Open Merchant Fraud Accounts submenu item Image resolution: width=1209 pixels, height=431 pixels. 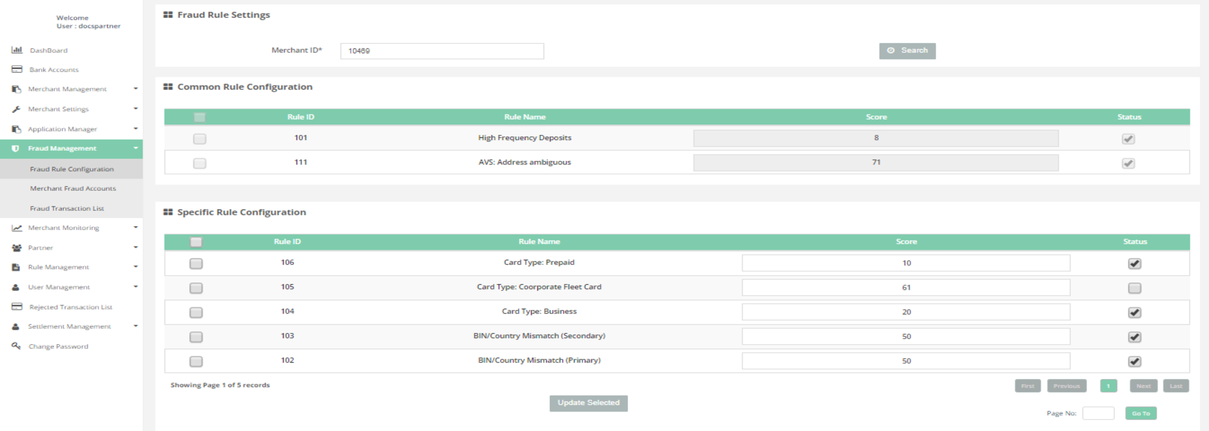[x=73, y=189]
